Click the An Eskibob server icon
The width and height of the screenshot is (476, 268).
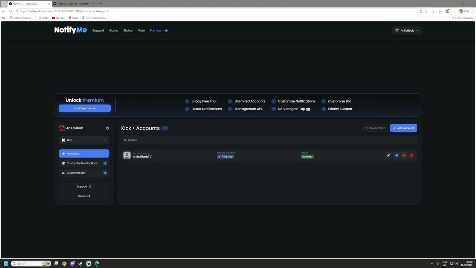click(62, 128)
